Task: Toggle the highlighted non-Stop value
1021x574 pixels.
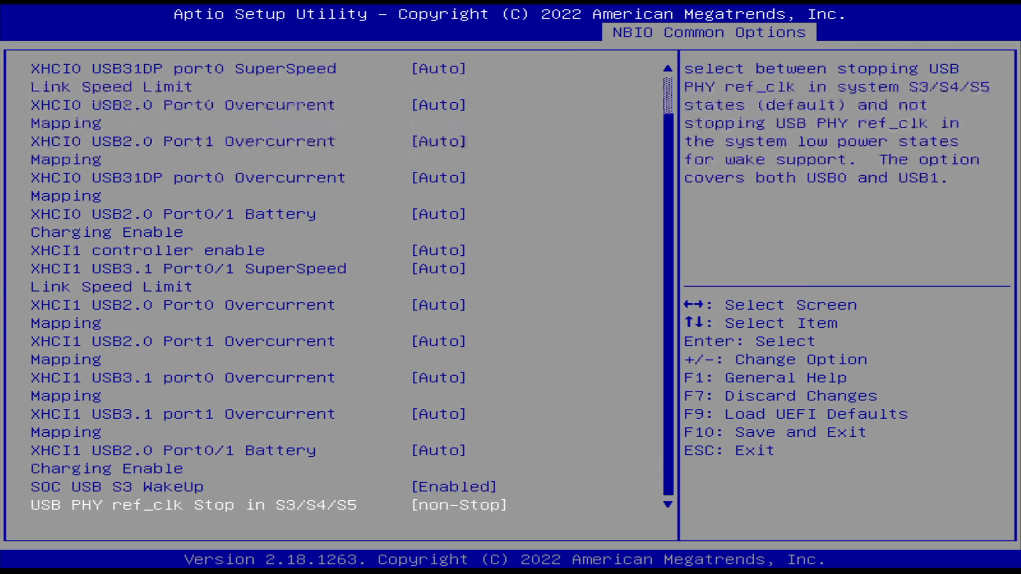Action: click(x=459, y=505)
